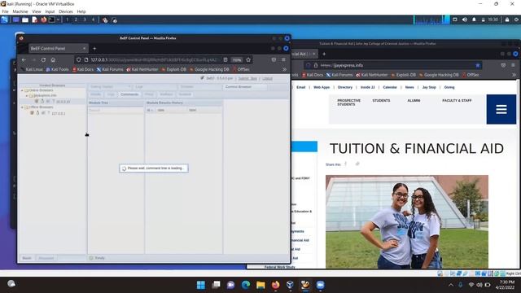Reload the BeEF Control Panel page
521x293 pixels.
(x=43, y=59)
